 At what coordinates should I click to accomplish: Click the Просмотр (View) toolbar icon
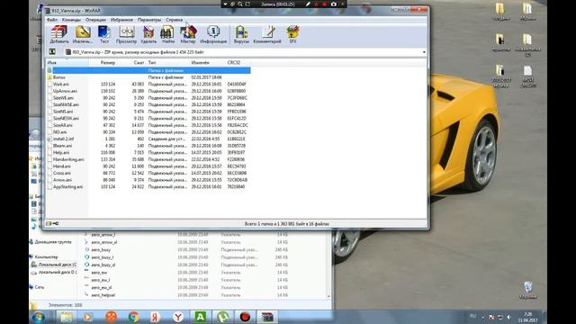tap(126, 34)
